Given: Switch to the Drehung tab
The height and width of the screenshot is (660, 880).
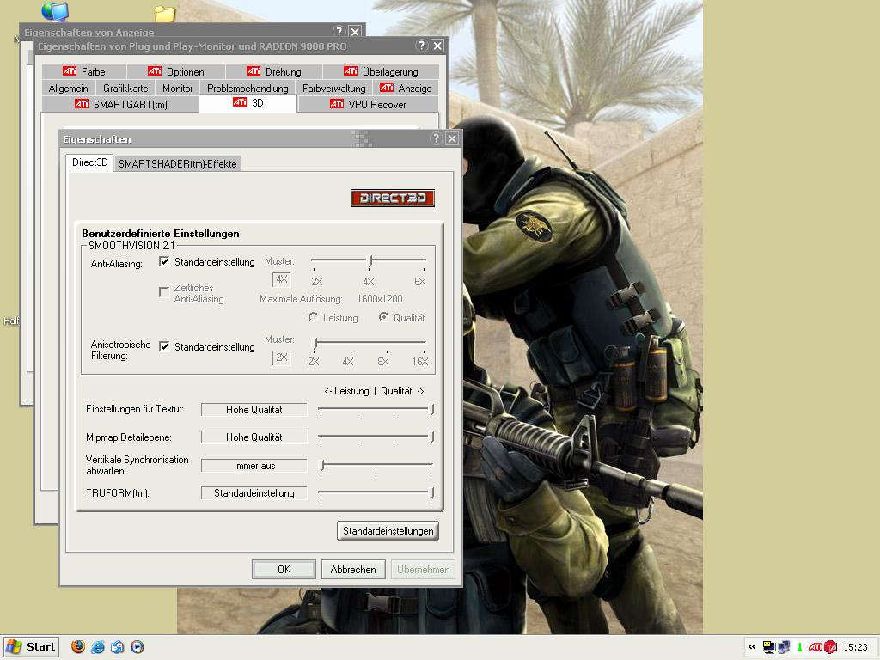Looking at the screenshot, I should pyautogui.click(x=274, y=72).
